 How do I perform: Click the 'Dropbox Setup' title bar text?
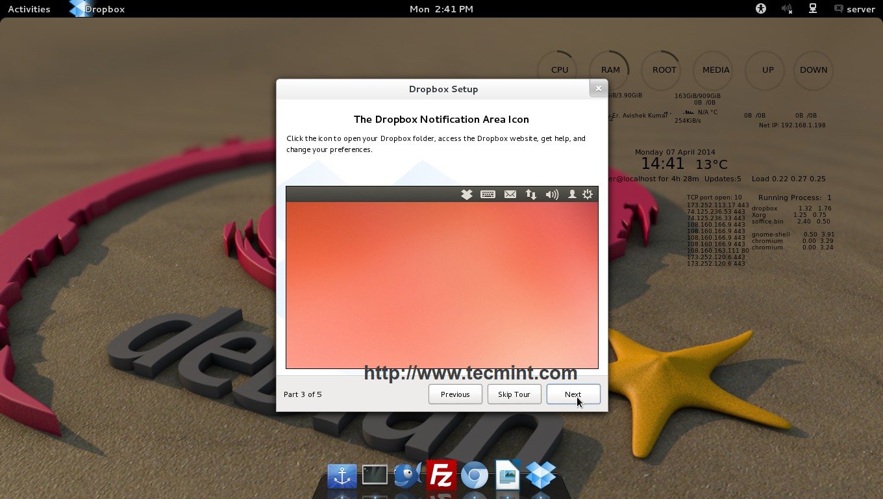pos(443,89)
